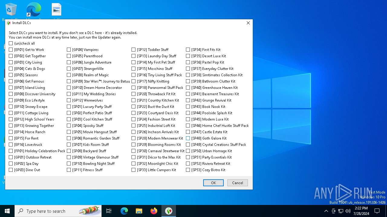Check [EP04] Cats & Dogs

(11, 69)
